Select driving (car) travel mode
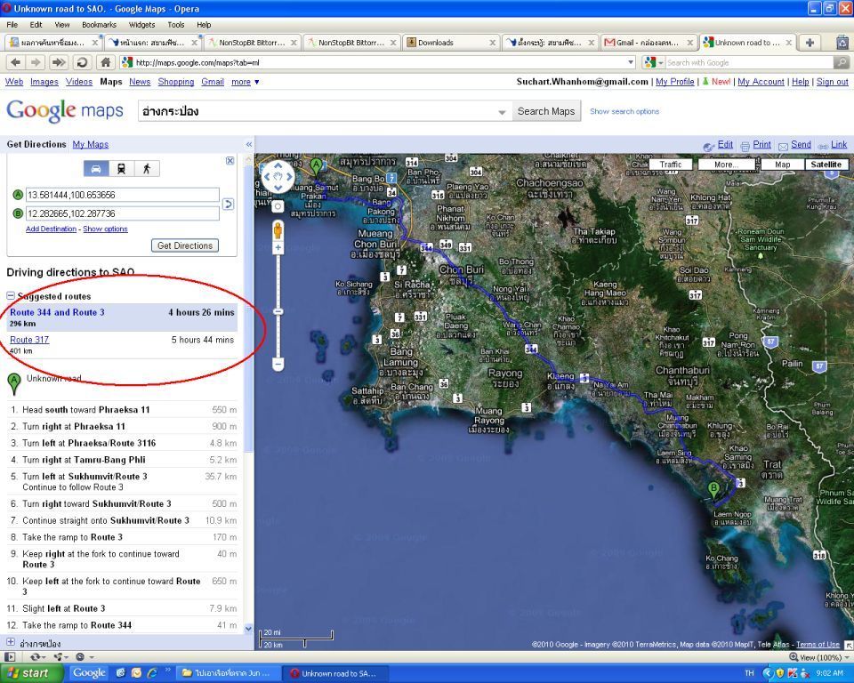Screen dimensions: 854x683 point(96,168)
